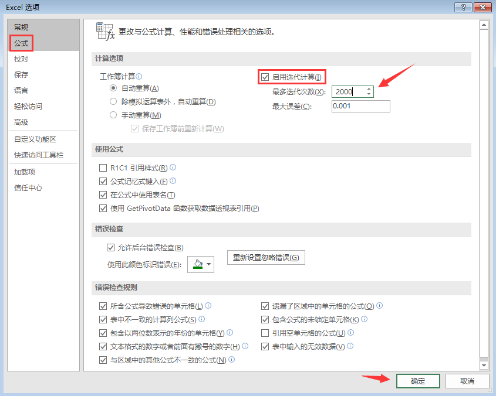
Task: Select the 手动重算 radio button
Action: 113,115
